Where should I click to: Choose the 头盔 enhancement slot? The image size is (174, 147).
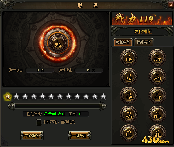[129, 77]
